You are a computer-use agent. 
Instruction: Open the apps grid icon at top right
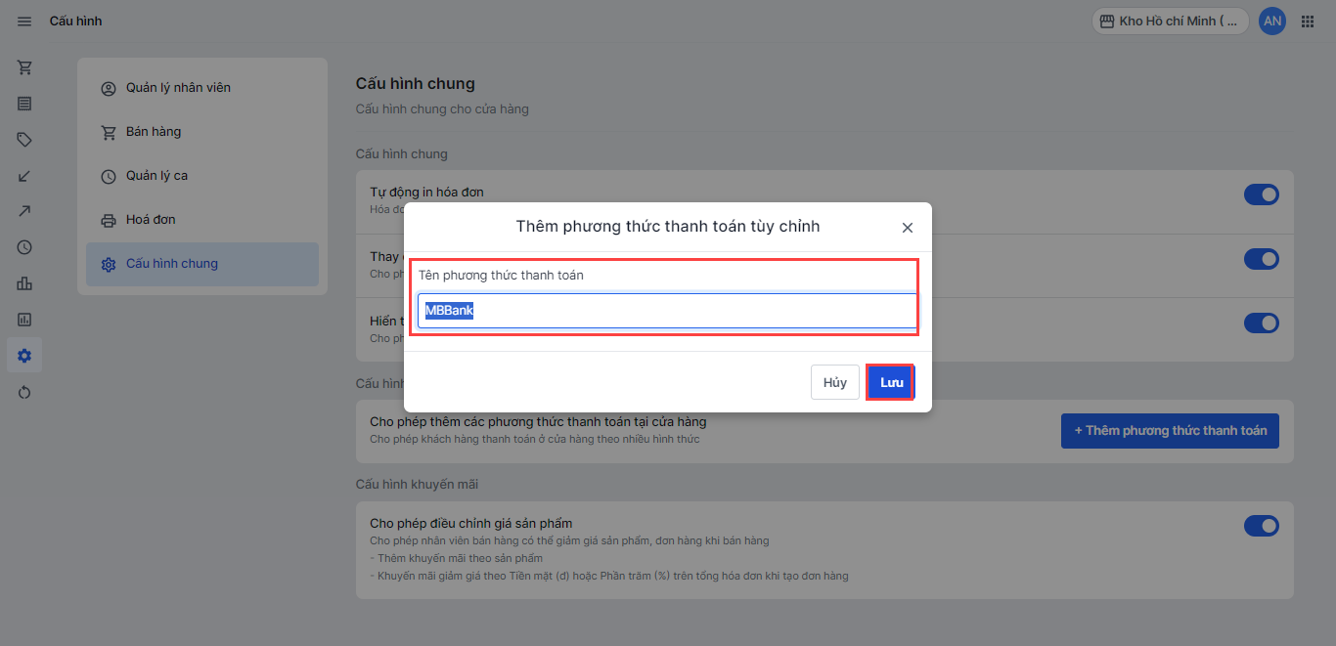coord(1308,22)
